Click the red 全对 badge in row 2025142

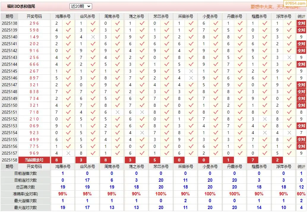(301, 51)
